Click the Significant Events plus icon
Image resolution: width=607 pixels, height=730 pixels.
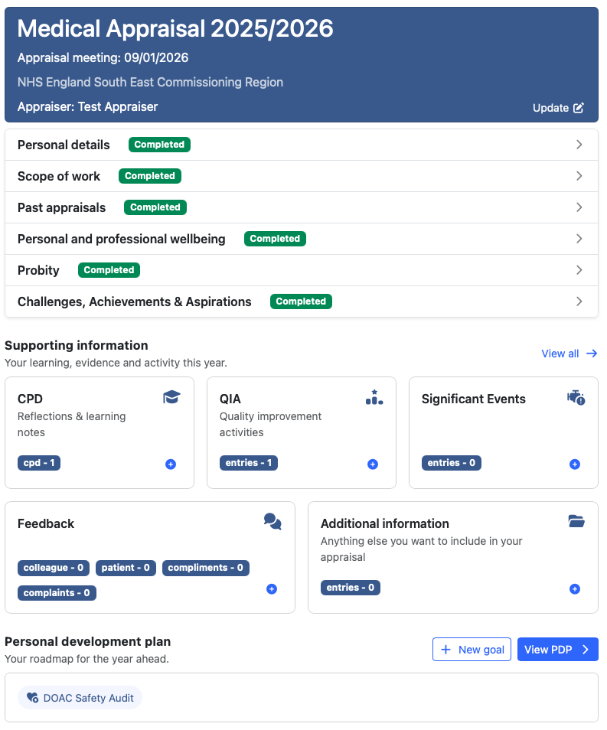575,464
